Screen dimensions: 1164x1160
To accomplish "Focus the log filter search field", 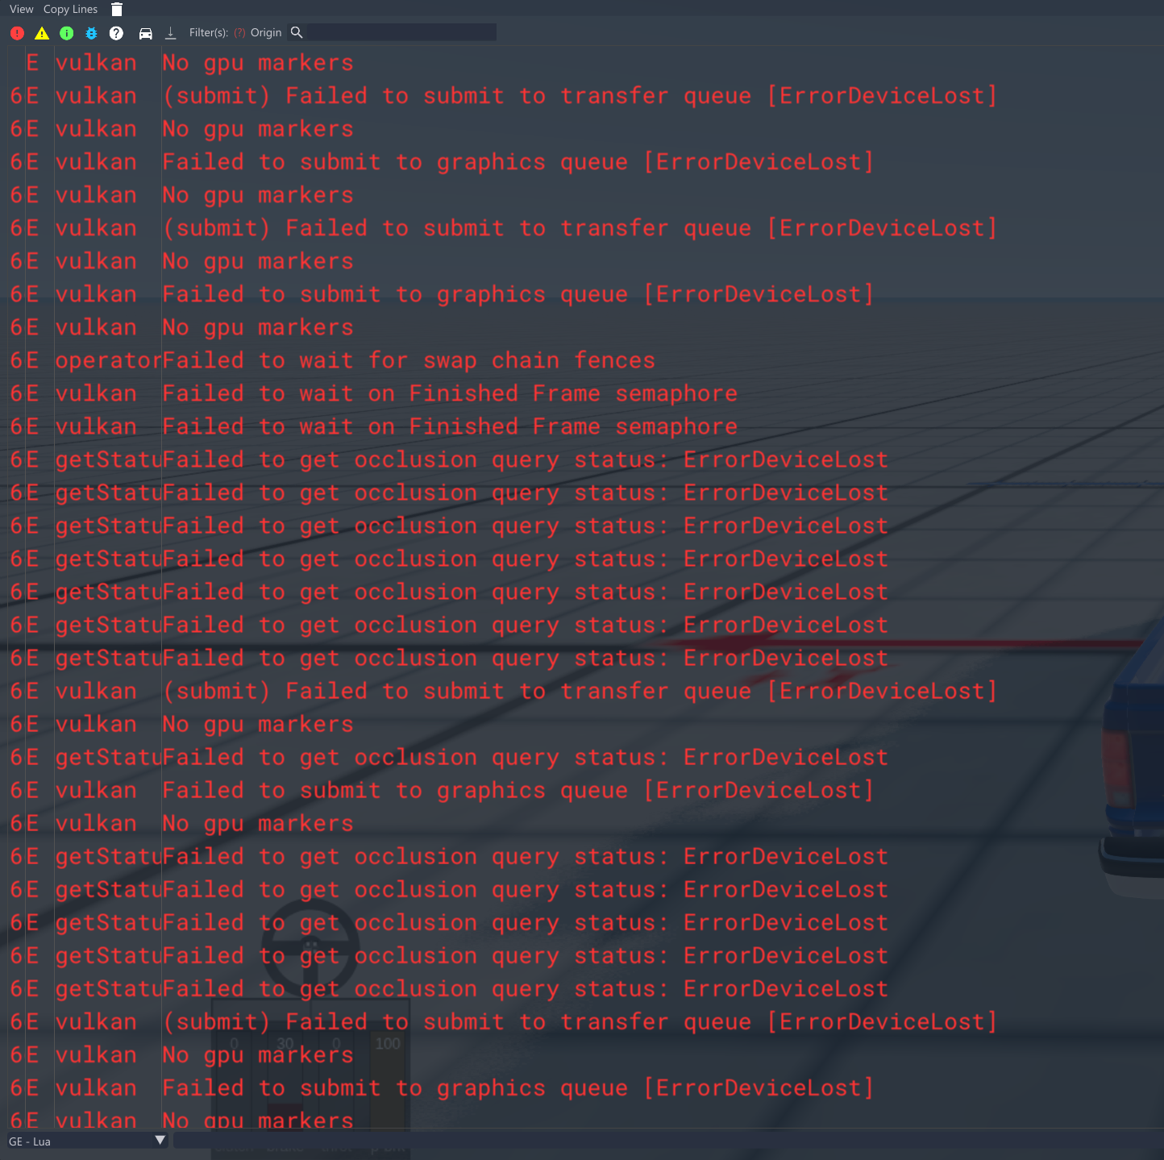I will pos(401,32).
